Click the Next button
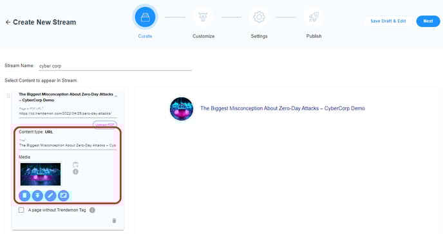Image resolution: width=443 pixels, height=234 pixels. click(428, 21)
